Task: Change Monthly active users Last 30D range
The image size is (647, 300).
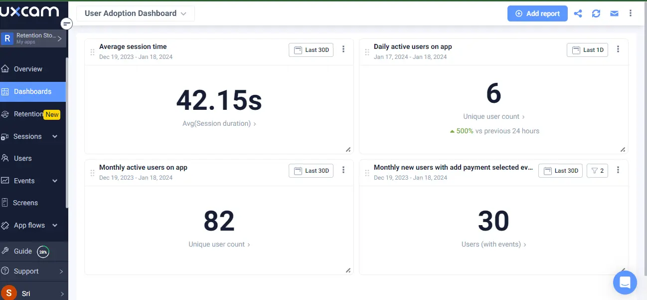Action: tap(311, 171)
